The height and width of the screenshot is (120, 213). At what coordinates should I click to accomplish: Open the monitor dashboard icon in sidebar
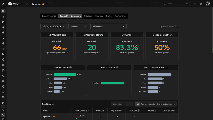tap(3, 11)
